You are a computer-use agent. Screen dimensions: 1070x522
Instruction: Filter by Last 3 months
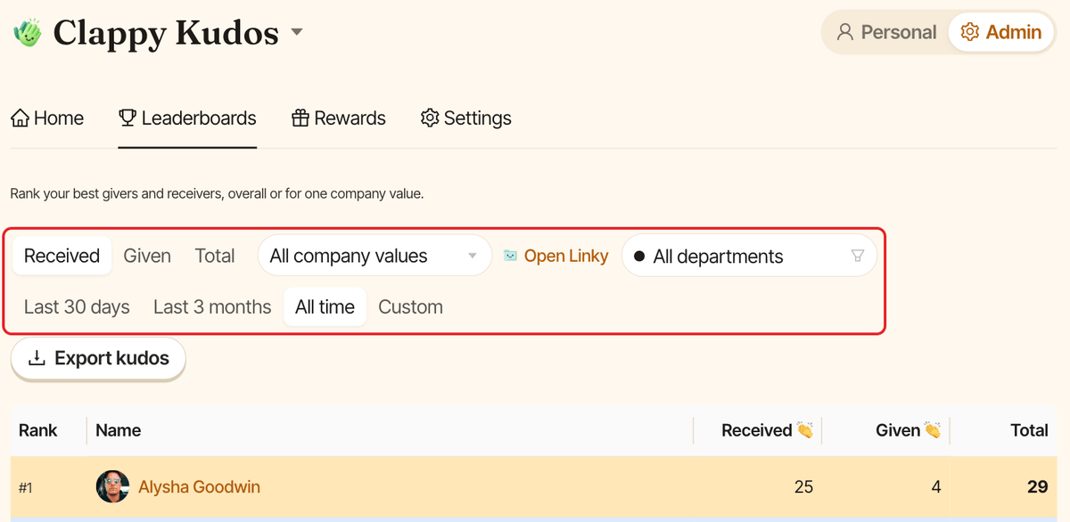[212, 307]
